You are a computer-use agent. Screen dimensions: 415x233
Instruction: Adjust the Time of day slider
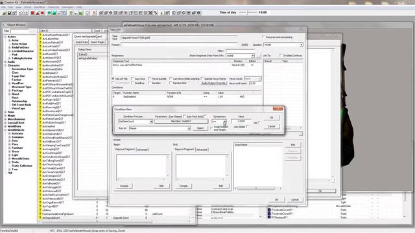tap(248, 12)
